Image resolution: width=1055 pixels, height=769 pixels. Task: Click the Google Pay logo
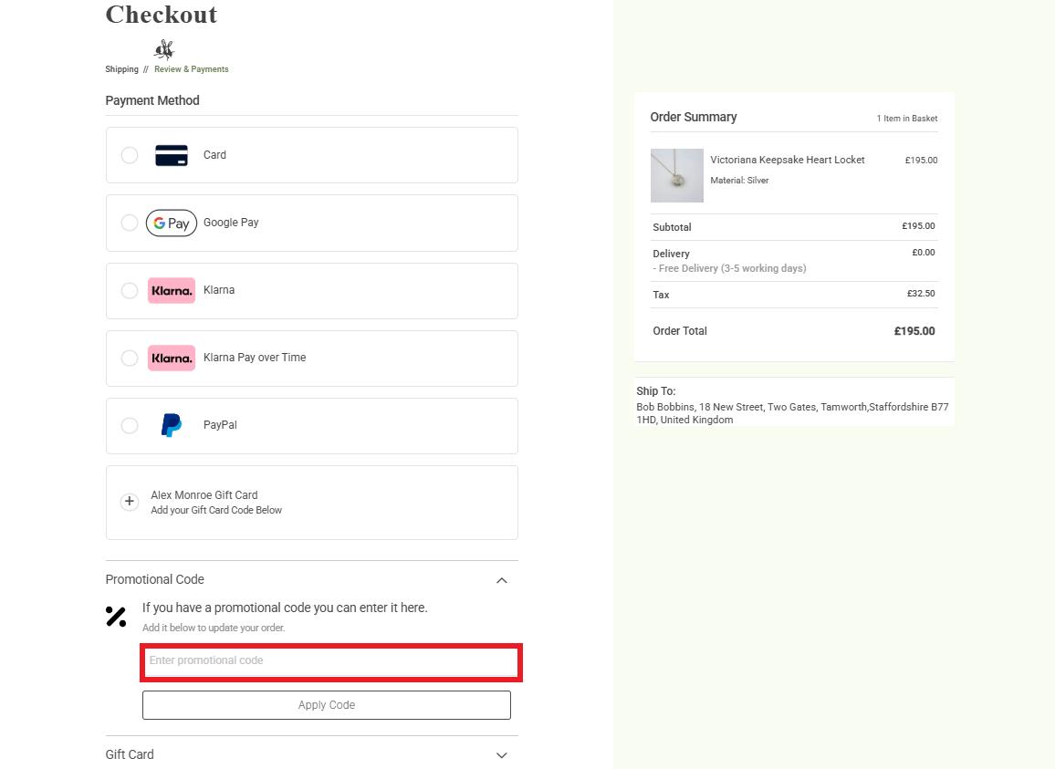tap(172, 223)
